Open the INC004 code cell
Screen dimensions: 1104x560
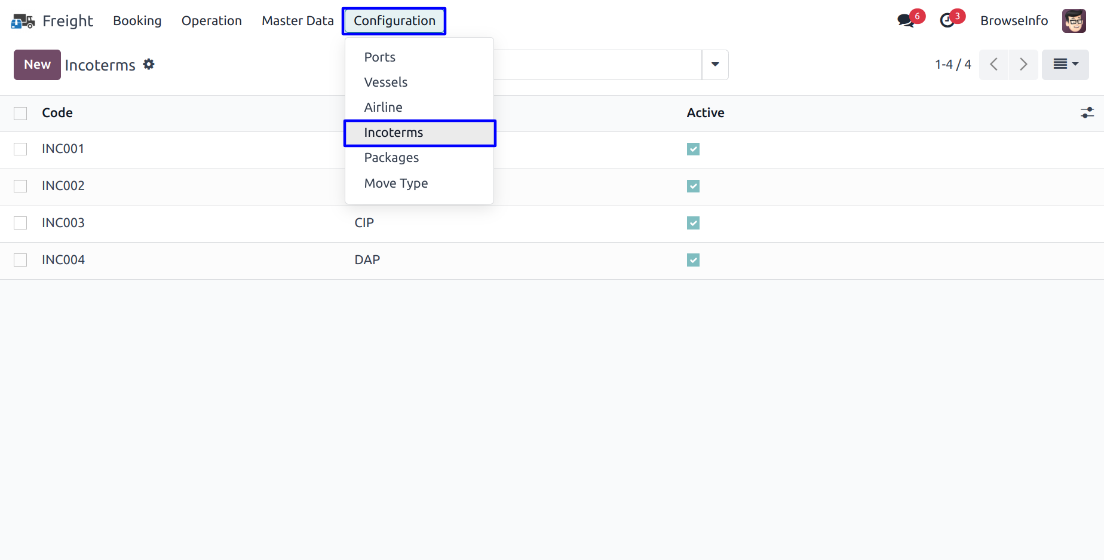(63, 260)
